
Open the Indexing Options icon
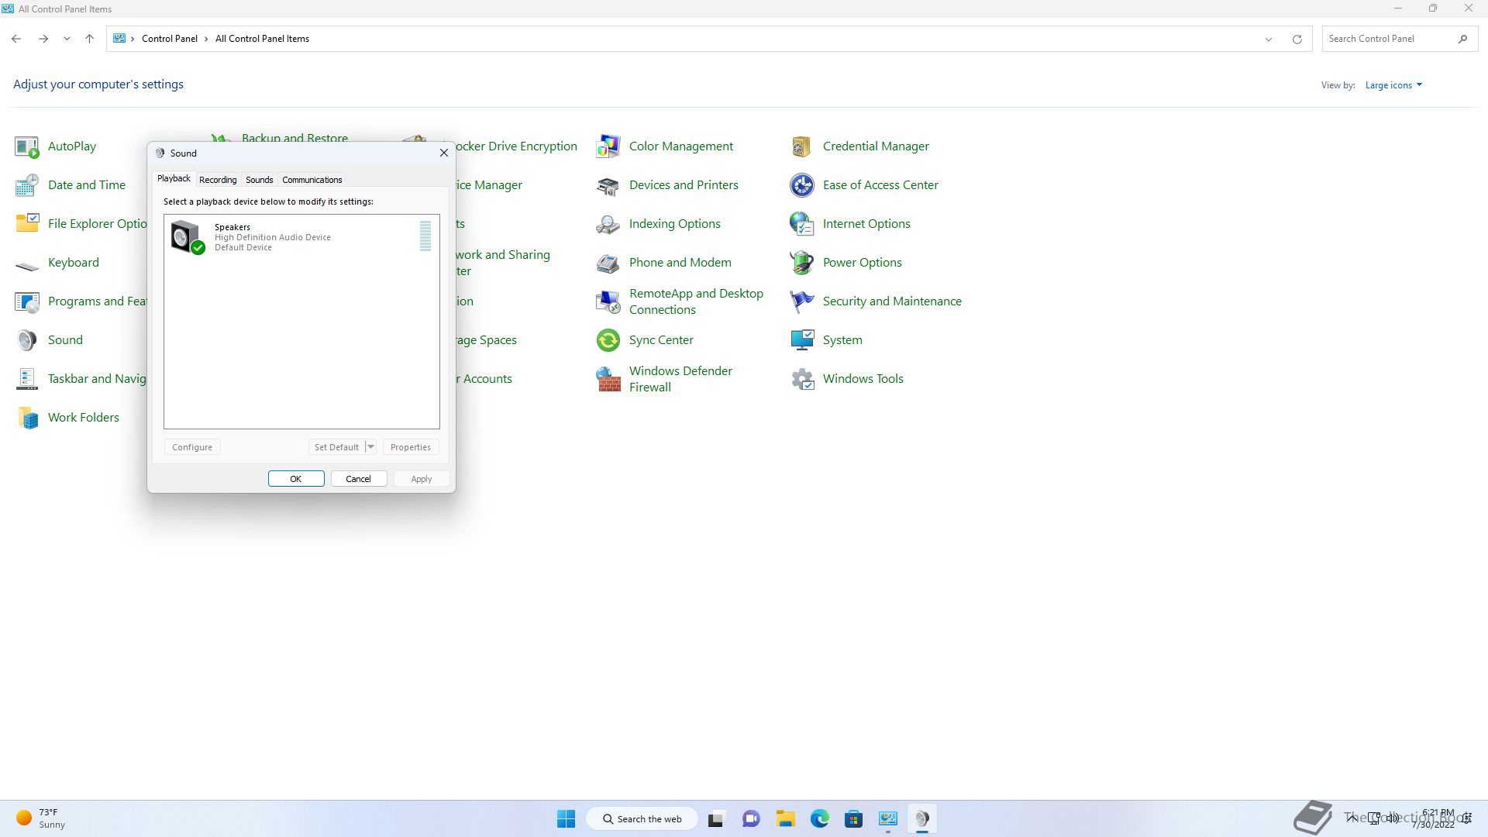pos(608,224)
